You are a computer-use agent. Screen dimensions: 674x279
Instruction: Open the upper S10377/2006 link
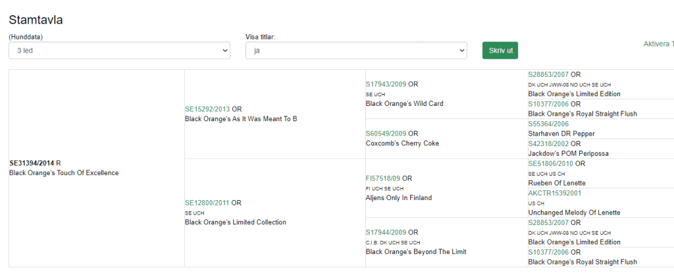tap(548, 104)
